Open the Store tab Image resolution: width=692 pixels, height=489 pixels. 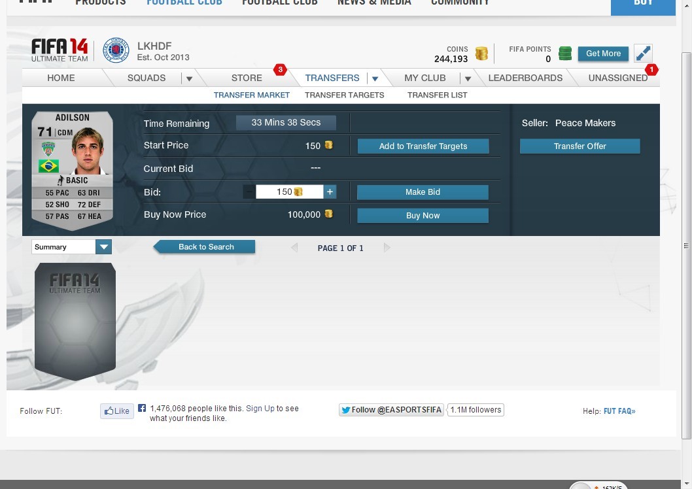(247, 78)
